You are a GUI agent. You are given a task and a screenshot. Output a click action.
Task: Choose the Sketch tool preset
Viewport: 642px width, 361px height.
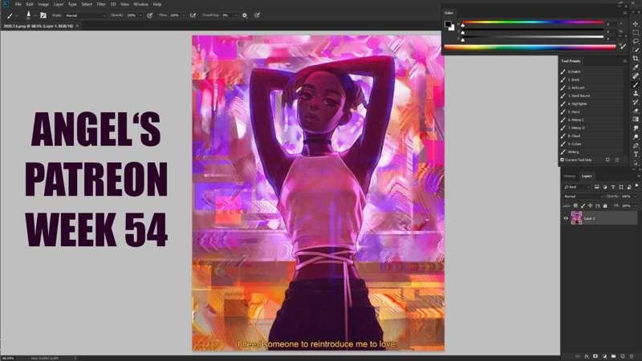pyautogui.click(x=592, y=71)
